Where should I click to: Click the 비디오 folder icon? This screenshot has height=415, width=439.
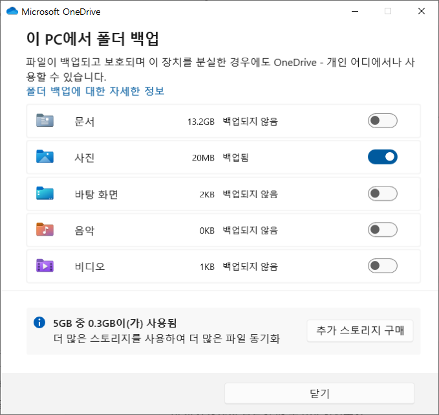45,265
